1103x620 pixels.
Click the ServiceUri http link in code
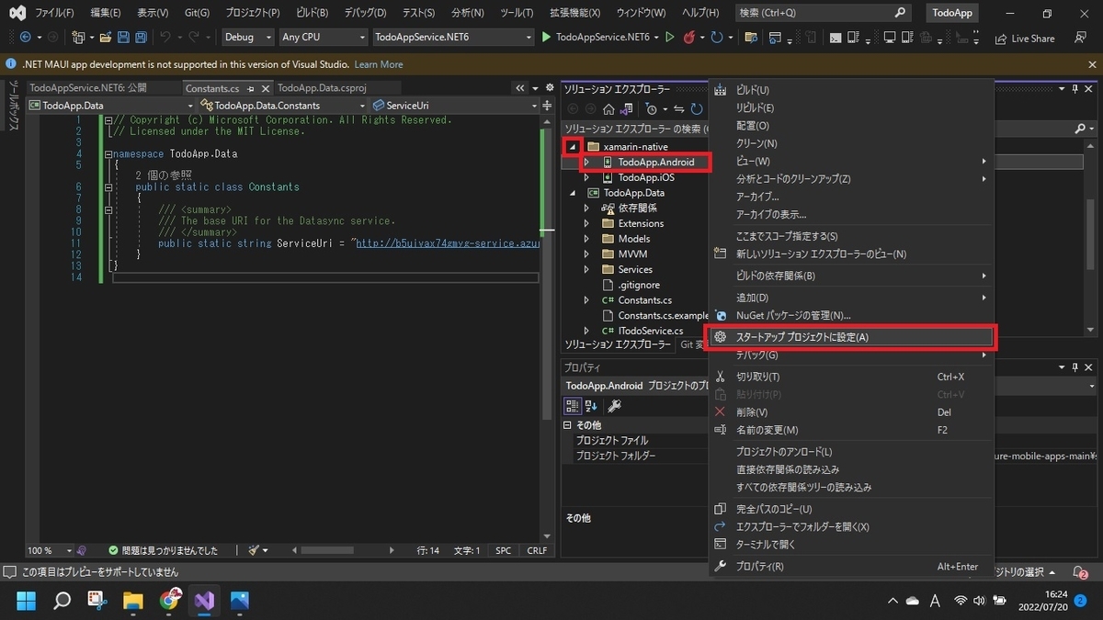coord(448,243)
